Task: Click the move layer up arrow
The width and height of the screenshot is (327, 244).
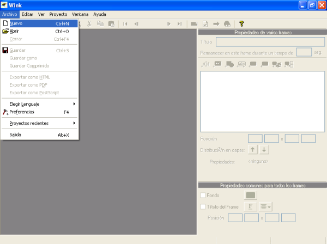Action: click(x=253, y=150)
